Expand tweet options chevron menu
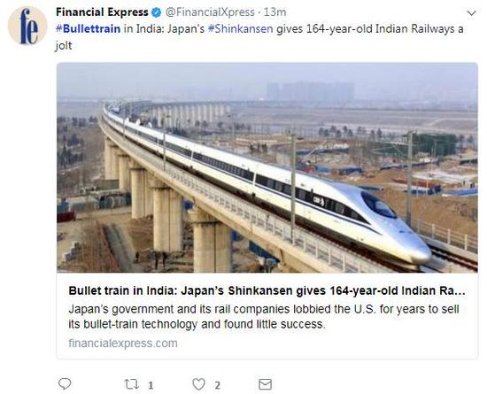The height and width of the screenshot is (394, 487). [471, 13]
